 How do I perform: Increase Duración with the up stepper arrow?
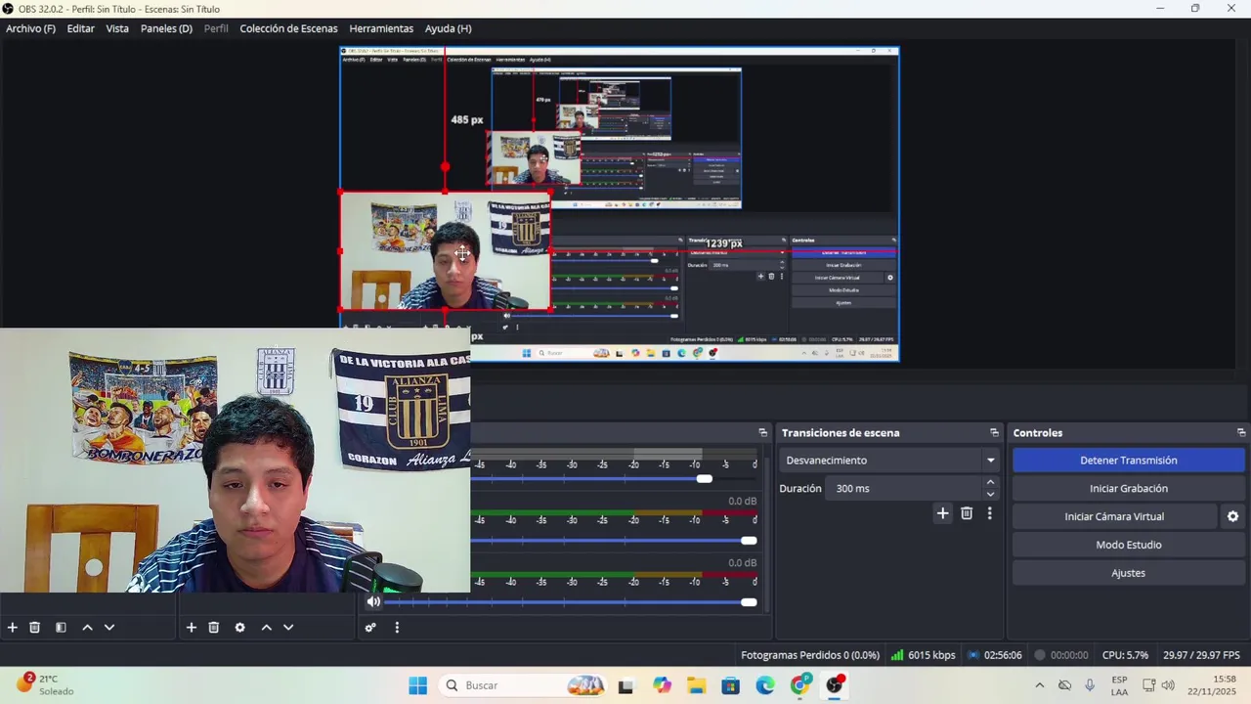click(990, 483)
